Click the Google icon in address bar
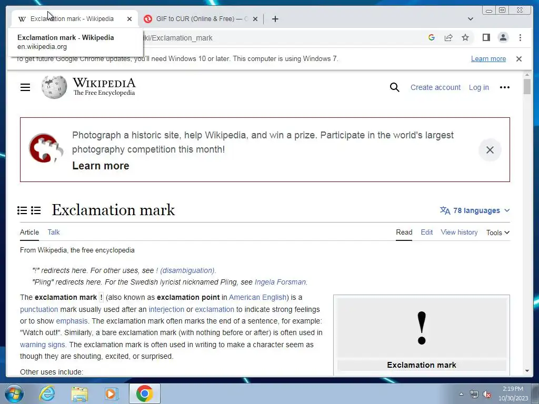This screenshot has width=539, height=404. [x=432, y=37]
